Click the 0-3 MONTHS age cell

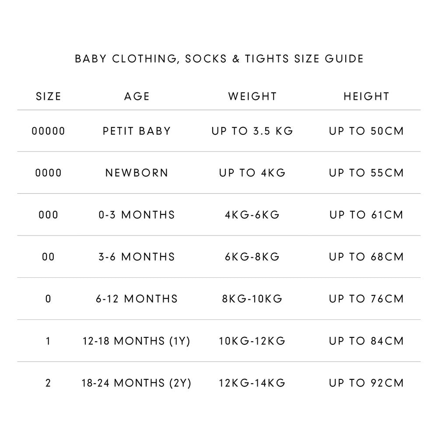click(137, 215)
